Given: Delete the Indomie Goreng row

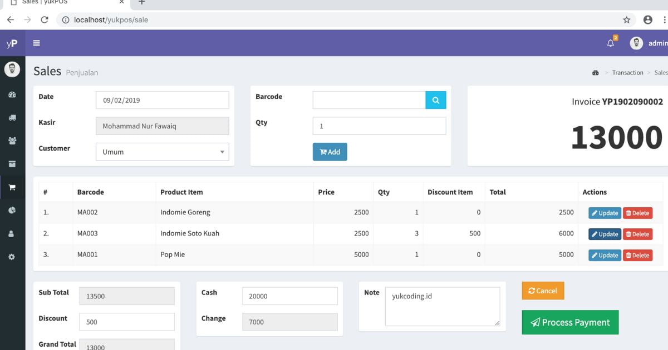Looking at the screenshot, I should pos(637,213).
